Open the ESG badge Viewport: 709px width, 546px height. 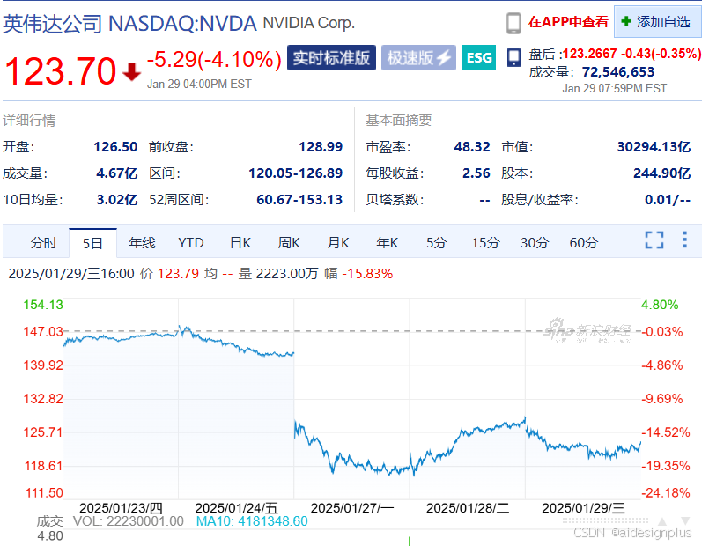(479, 58)
